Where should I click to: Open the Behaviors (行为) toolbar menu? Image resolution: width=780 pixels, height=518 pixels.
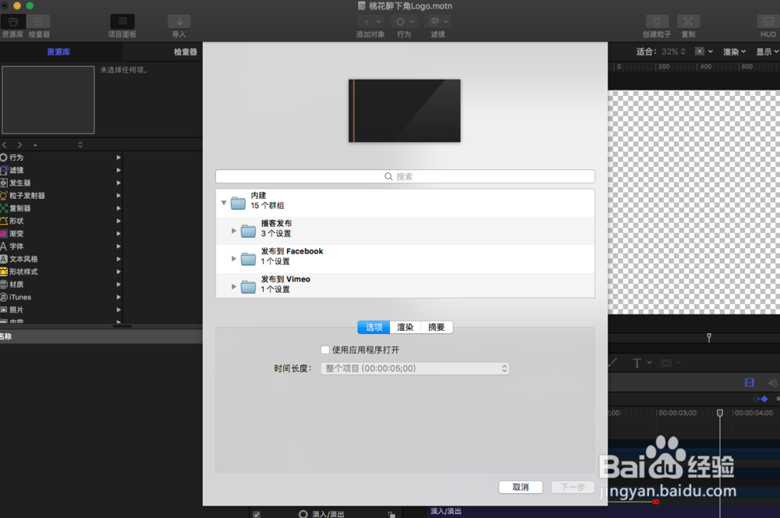coord(404,22)
